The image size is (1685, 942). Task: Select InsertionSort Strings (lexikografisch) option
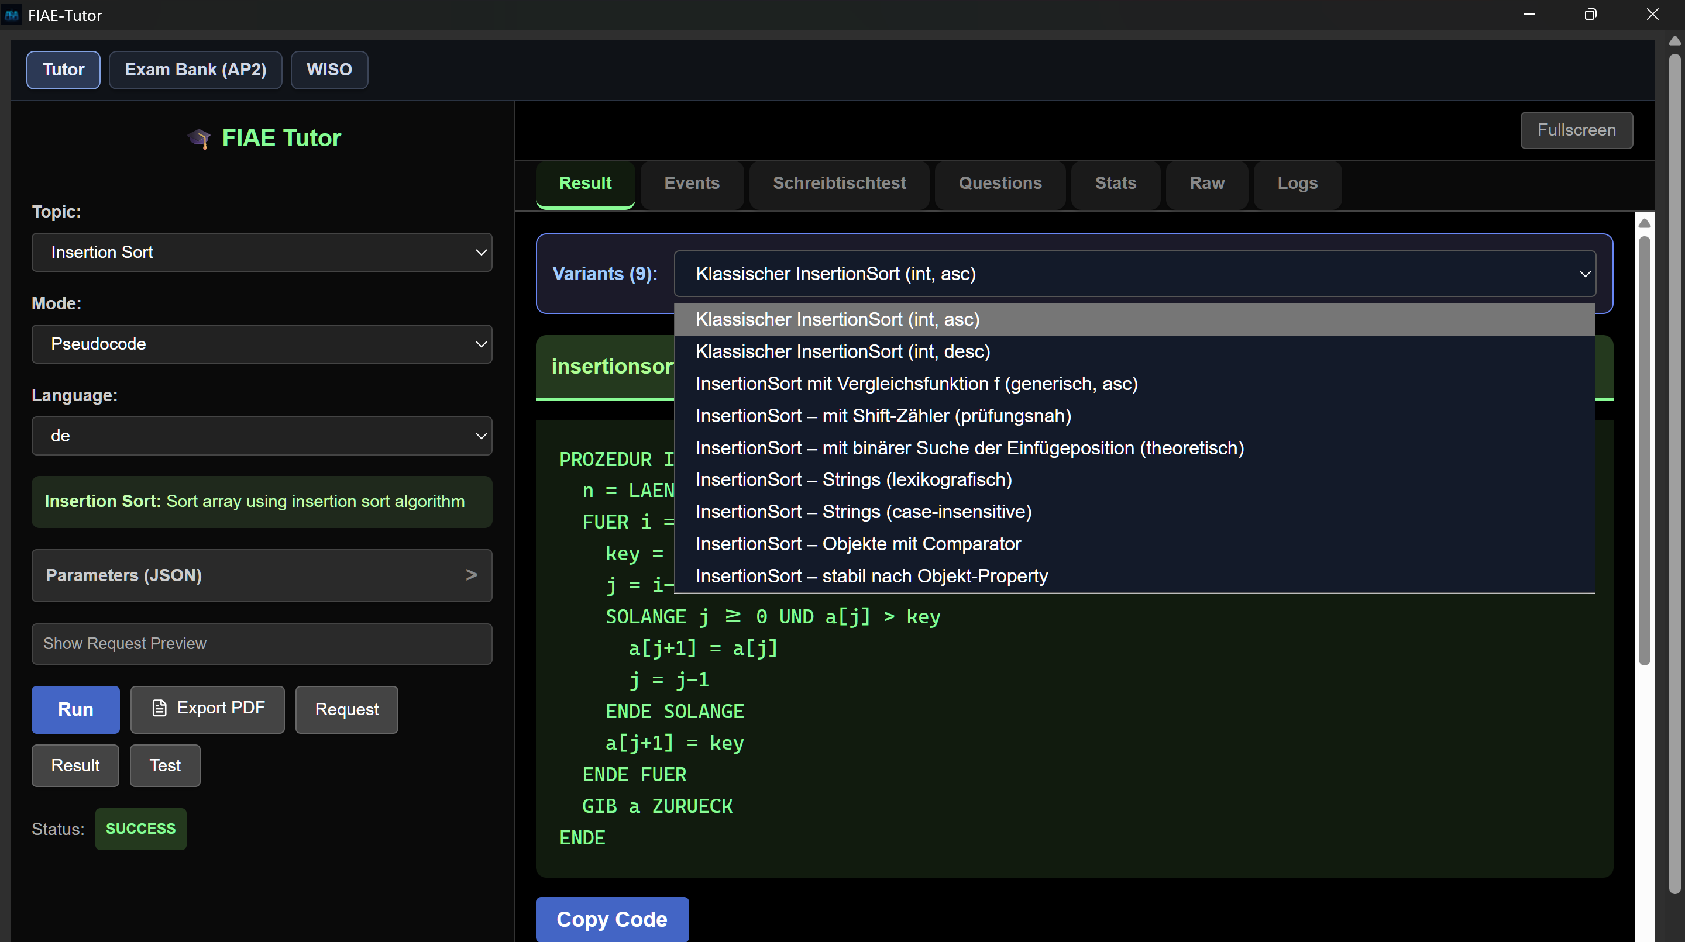point(1134,480)
